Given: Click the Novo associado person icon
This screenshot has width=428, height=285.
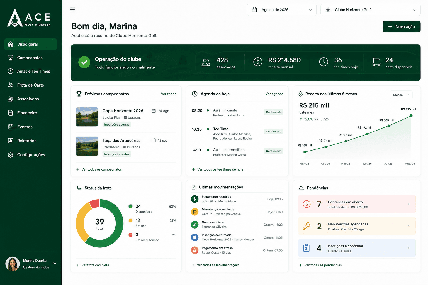Looking at the screenshot, I should pos(194,225).
